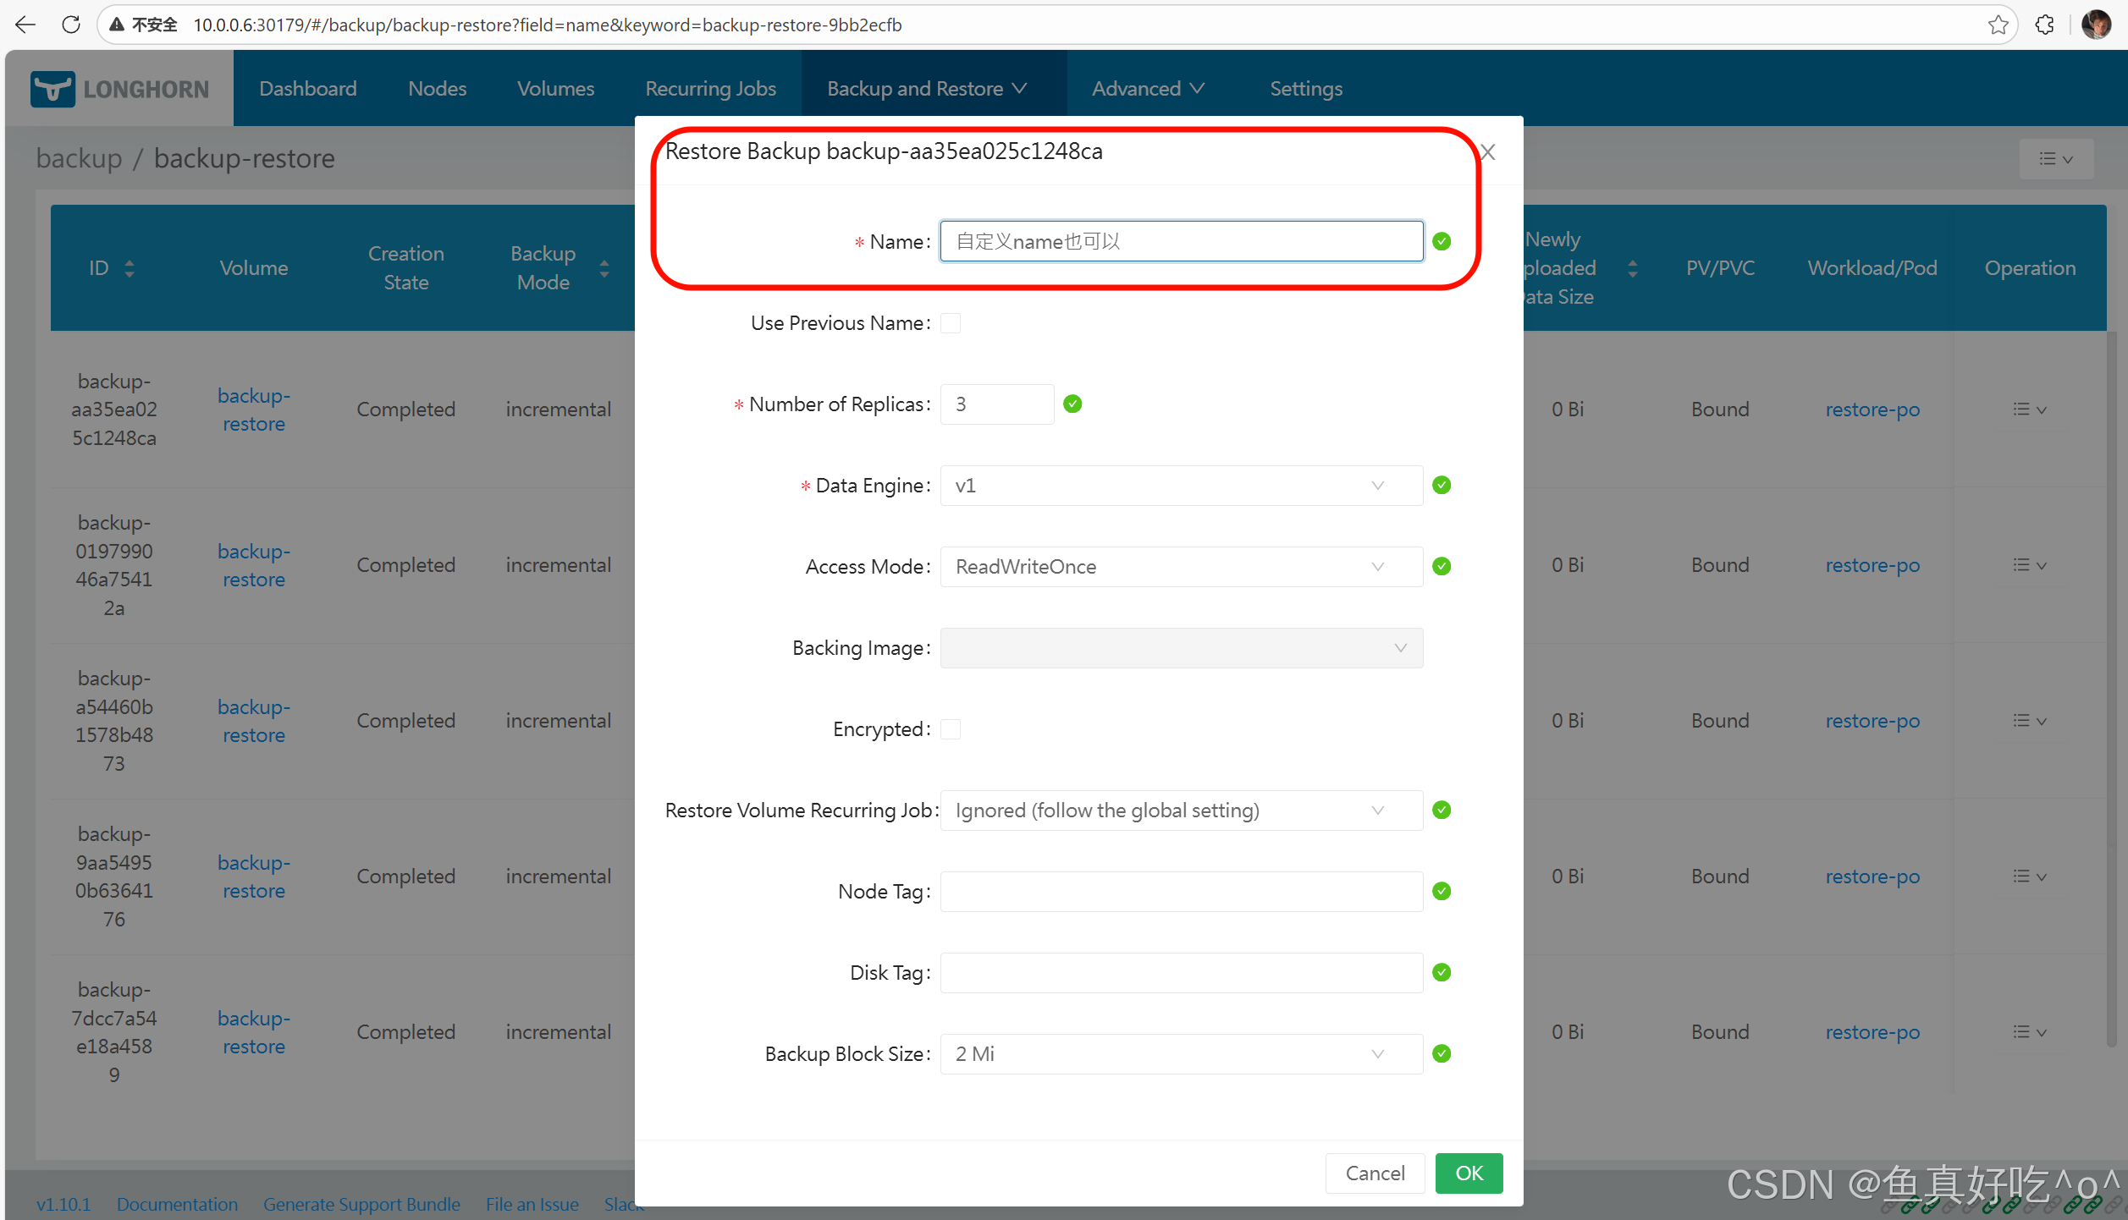Expand Restore Volume Recurring Job dropdown
The image size is (2128, 1220).
pos(1180,811)
